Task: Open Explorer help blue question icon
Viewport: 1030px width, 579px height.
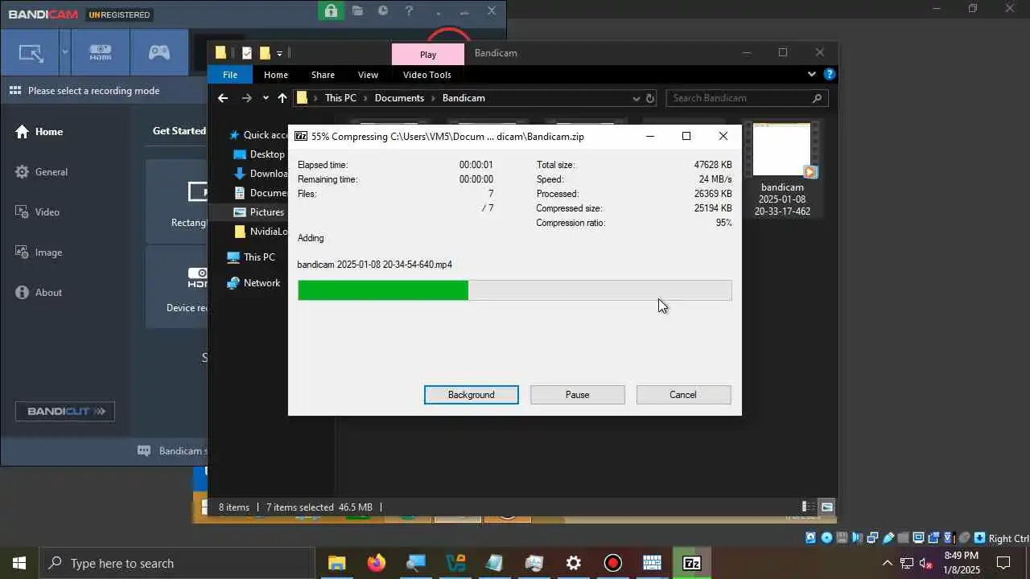Action: [830, 74]
